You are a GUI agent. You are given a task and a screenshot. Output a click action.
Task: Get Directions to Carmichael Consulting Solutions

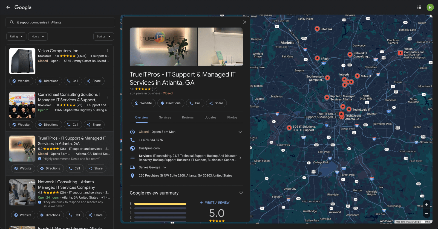[x=48, y=125]
